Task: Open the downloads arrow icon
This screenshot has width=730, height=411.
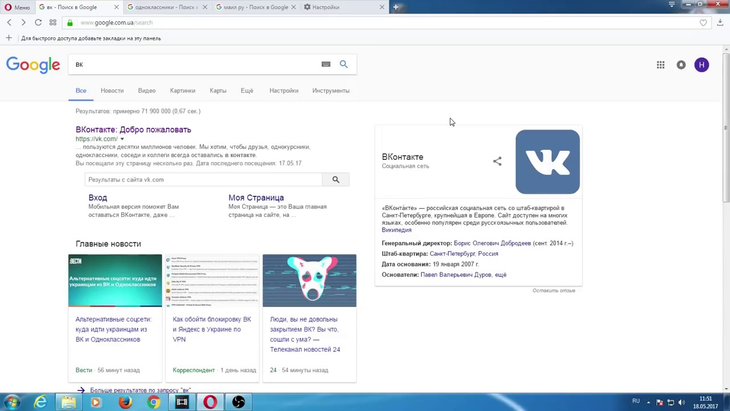Action: 720,22
